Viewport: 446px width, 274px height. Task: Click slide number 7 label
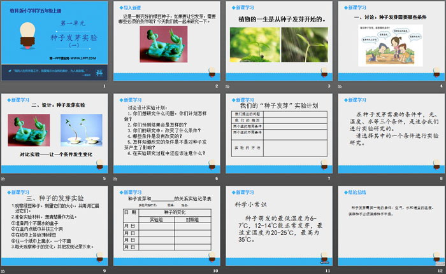(x=329, y=178)
